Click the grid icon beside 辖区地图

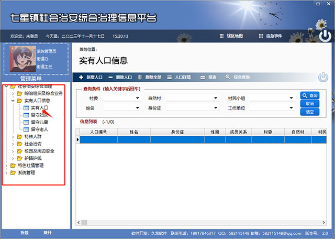221,36
